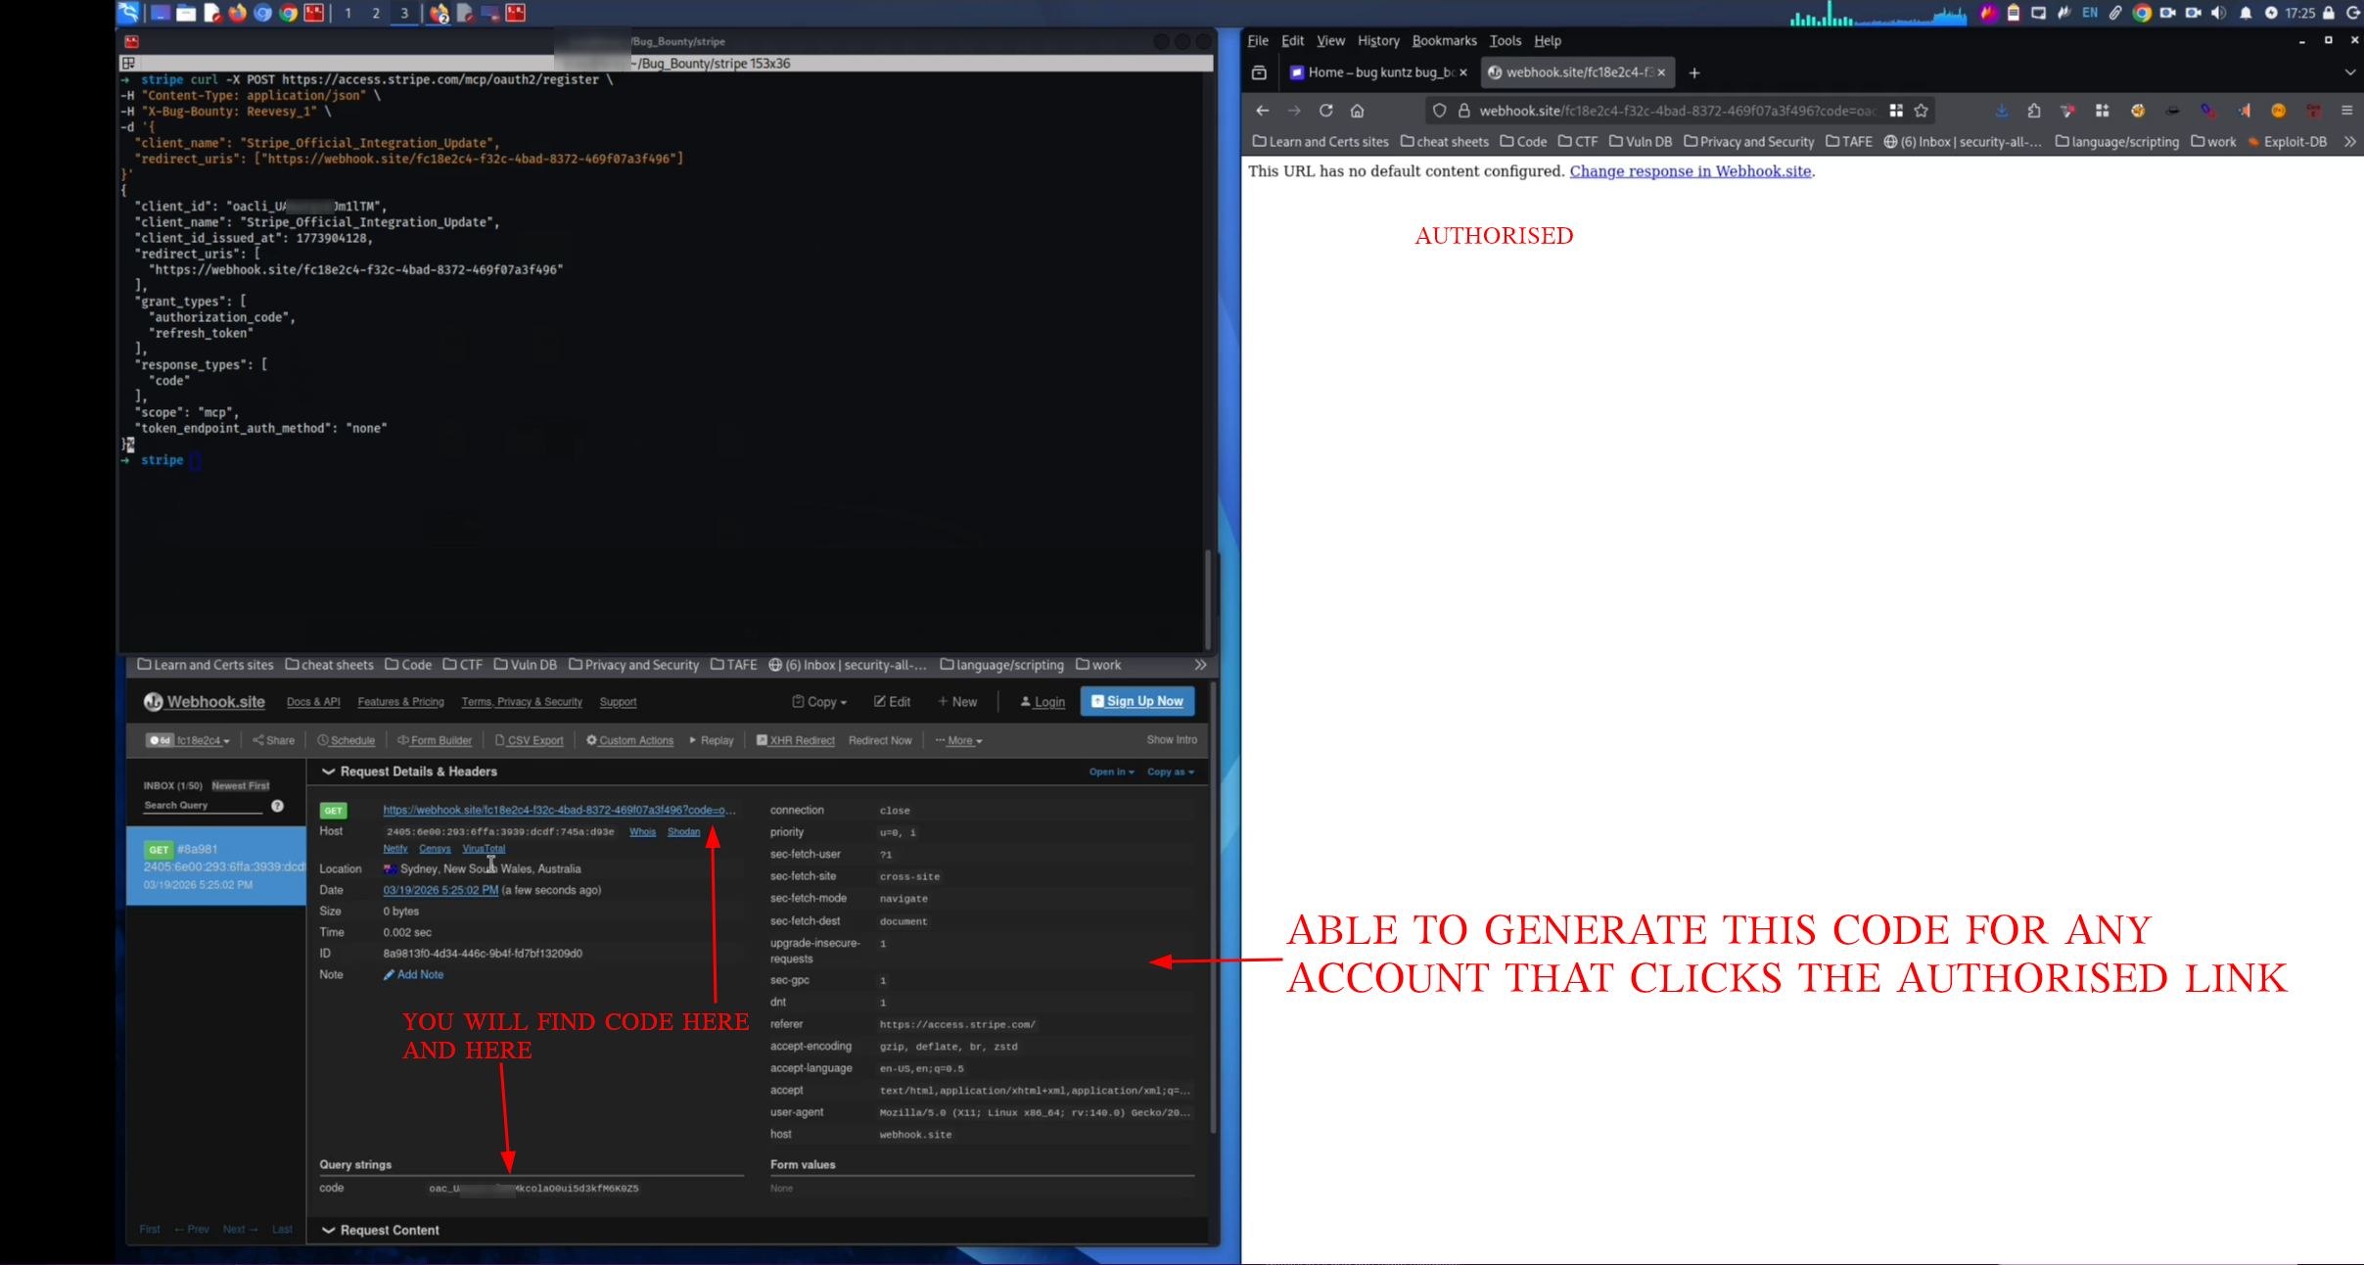The width and height of the screenshot is (2364, 1265).
Task: Click Redirect Now
Action: [x=880, y=740]
